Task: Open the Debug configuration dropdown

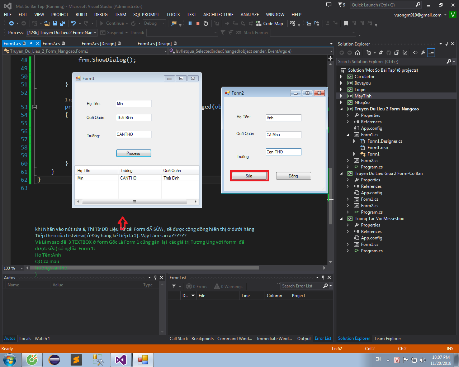Action: click(x=154, y=23)
